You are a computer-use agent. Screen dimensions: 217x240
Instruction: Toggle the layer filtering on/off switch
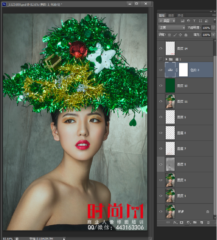(x=215, y=21)
